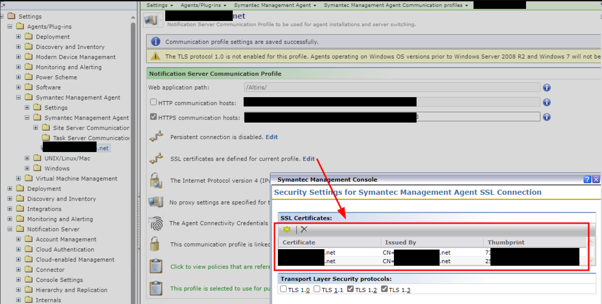Screen dimensions: 602x304
Task: Select the Internals tree item
Action: point(48,300)
